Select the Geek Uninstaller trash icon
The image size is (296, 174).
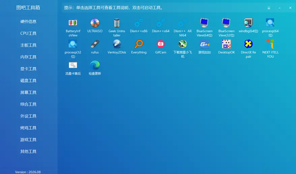(117, 23)
